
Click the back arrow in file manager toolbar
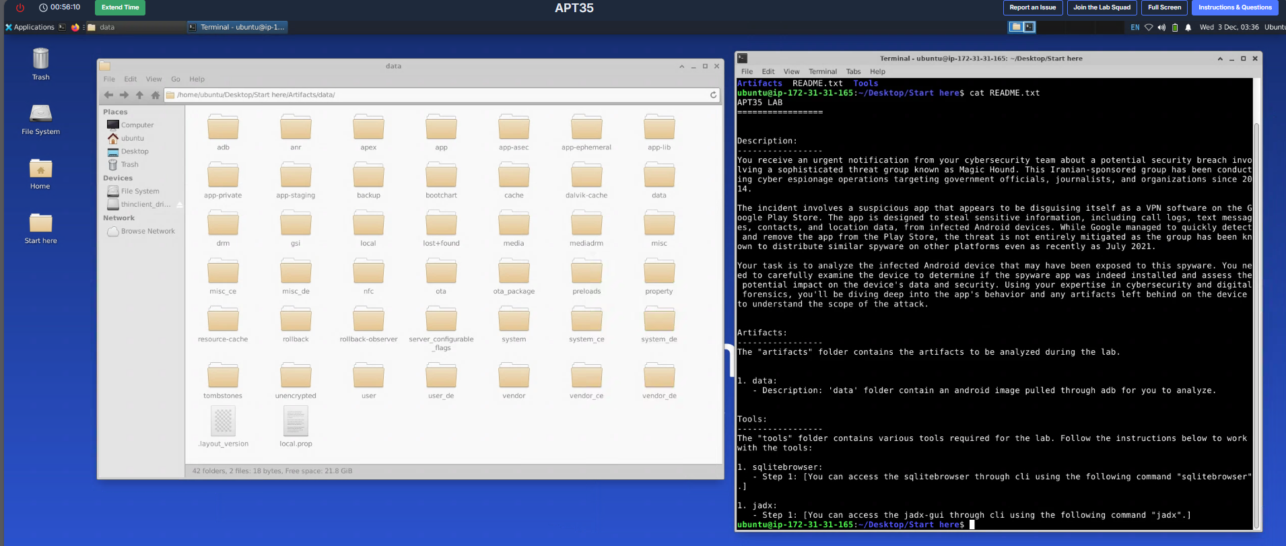108,95
